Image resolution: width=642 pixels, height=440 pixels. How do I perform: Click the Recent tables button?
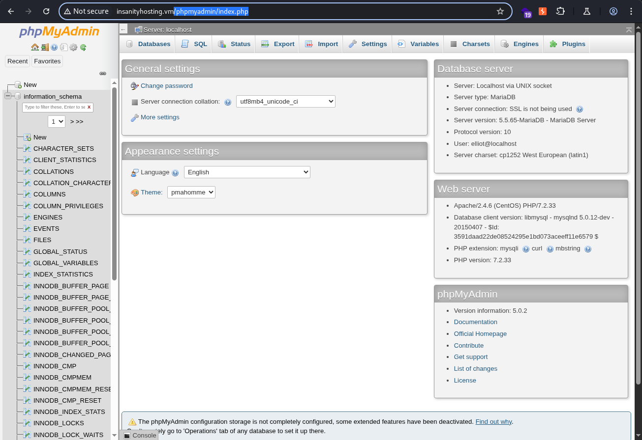[18, 61]
